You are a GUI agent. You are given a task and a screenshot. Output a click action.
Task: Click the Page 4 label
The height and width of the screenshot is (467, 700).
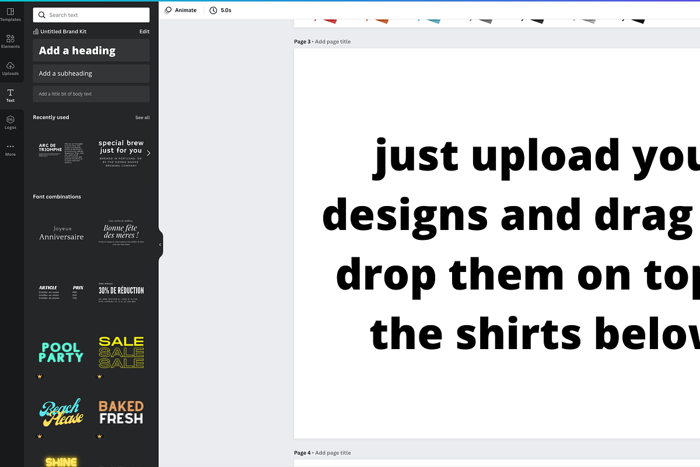(303, 452)
